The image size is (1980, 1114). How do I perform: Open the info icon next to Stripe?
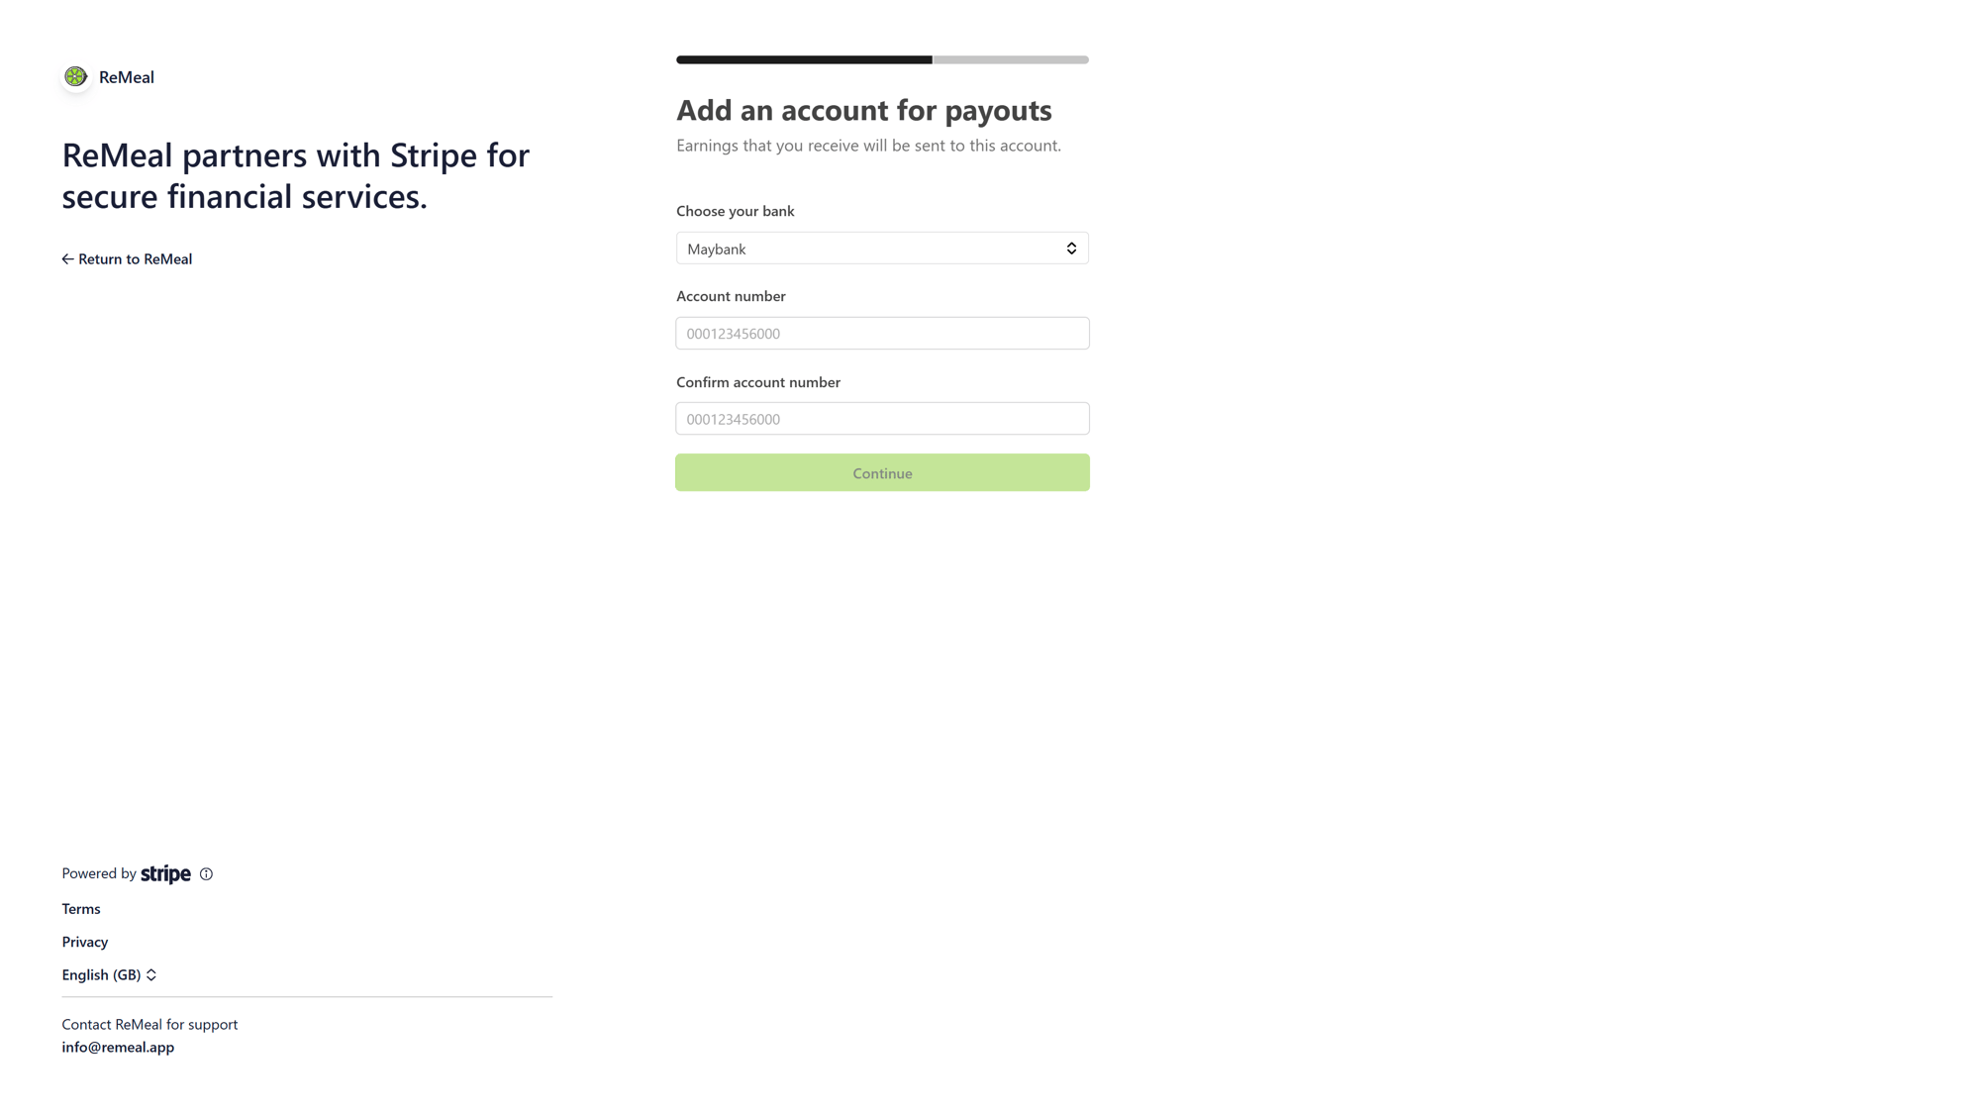click(x=206, y=874)
